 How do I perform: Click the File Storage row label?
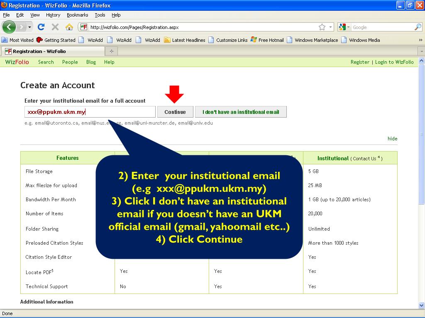pyautogui.click(x=39, y=171)
